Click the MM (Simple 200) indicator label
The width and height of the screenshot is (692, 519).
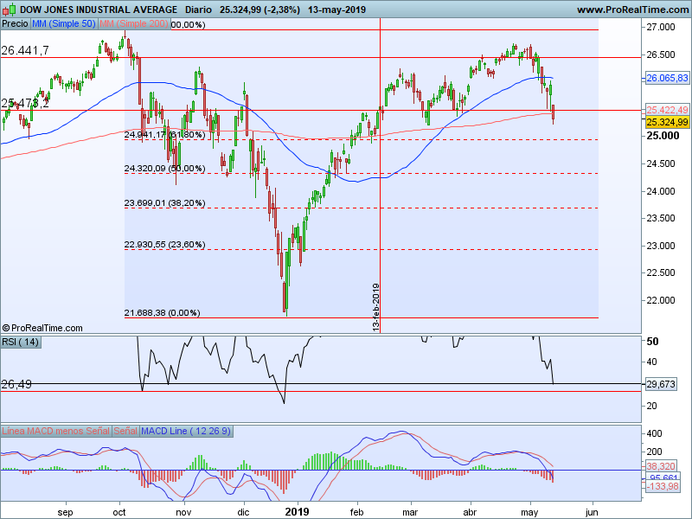[134, 24]
